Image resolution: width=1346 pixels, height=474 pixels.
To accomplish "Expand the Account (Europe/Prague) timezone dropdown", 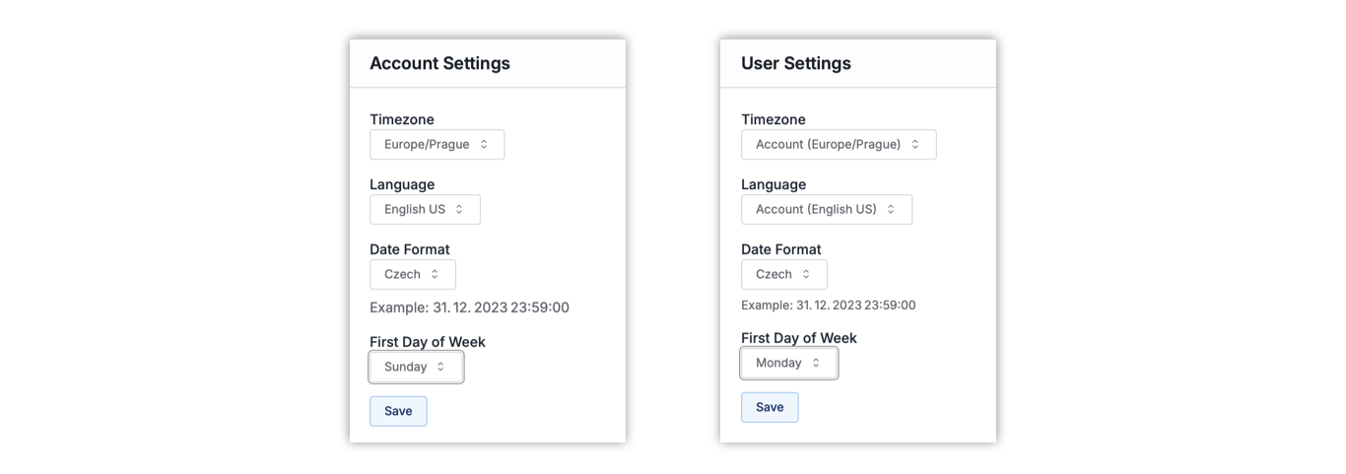I will [x=838, y=145].
